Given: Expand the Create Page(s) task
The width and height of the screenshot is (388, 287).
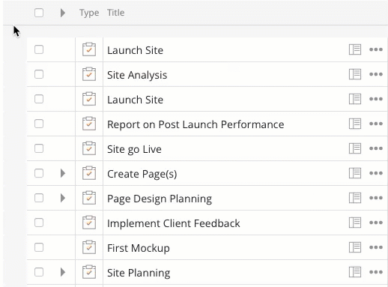Looking at the screenshot, I should (63, 173).
